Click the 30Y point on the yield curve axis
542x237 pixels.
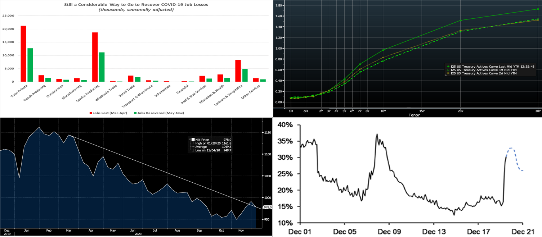[x=538, y=111]
